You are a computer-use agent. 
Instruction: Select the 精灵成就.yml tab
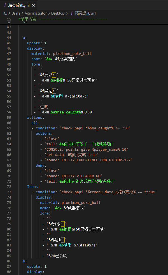[x=19, y=5]
